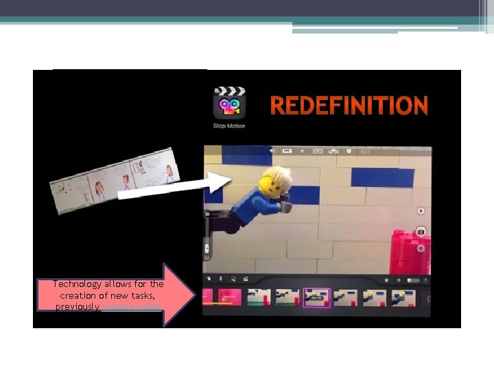Click the smaller bulb icon above the filmstrip
Viewport: 494px width, 370px height.
pyautogui.click(x=399, y=280)
